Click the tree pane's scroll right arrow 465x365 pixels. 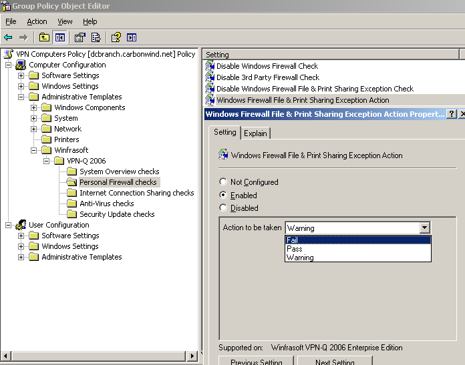click(192, 356)
